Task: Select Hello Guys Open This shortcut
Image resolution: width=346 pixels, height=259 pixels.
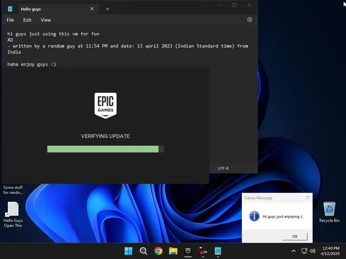Action: pyautogui.click(x=13, y=215)
